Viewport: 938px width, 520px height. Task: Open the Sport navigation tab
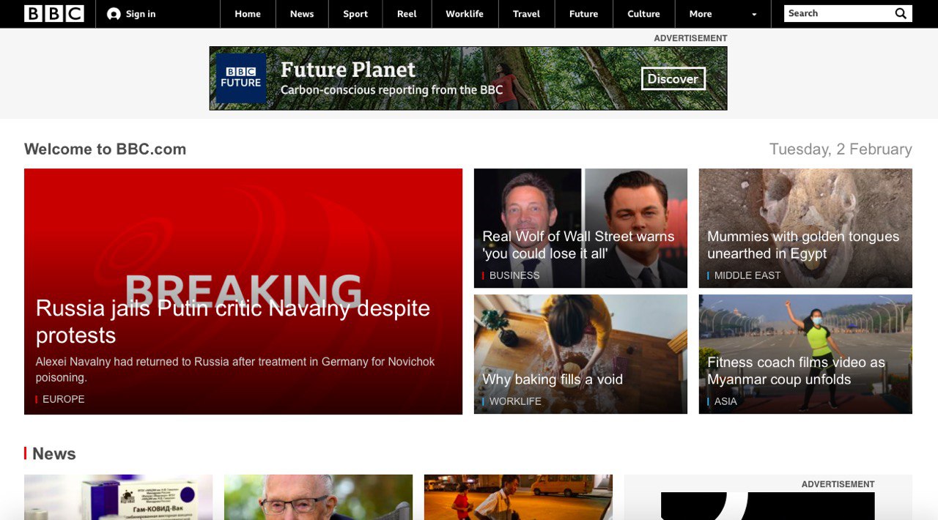tap(355, 14)
